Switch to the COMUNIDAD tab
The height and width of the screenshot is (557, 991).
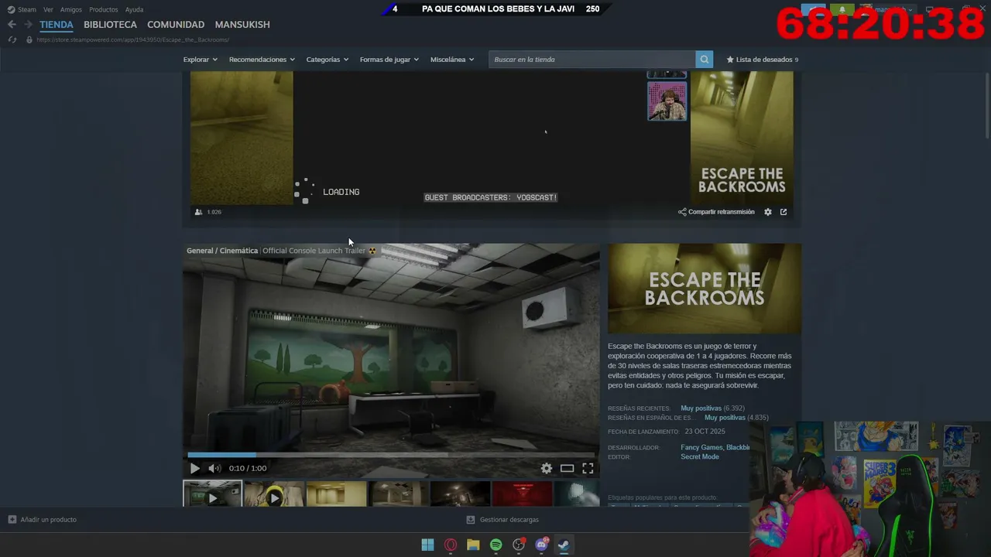(x=176, y=25)
